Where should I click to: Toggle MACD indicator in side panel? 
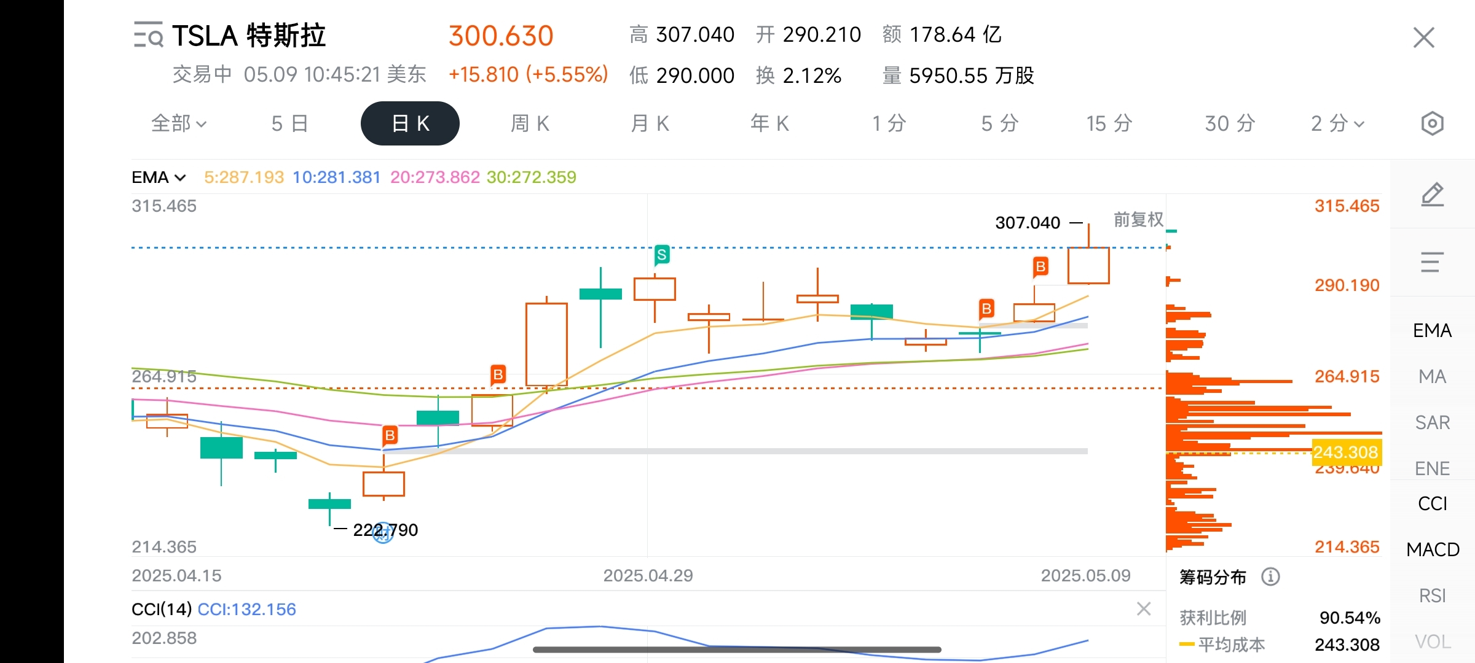(x=1433, y=549)
